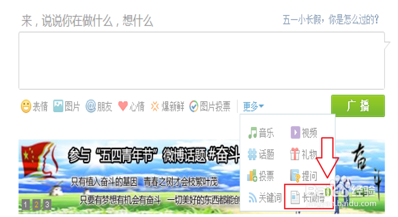398x217 pixels.
Task: Select the 图片投票 picture vote icon
Action: click(194, 106)
